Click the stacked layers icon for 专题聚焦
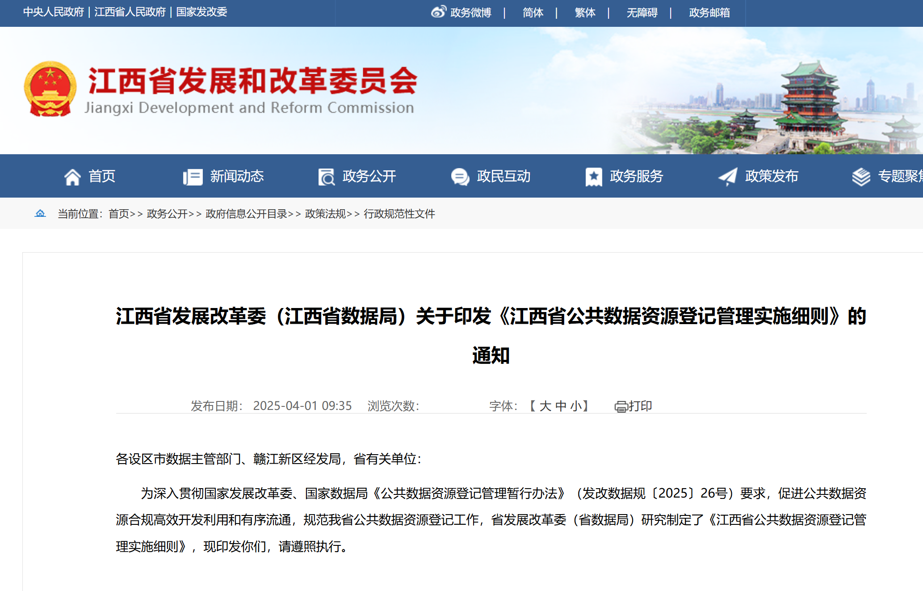Image resolution: width=923 pixels, height=591 pixels. click(x=861, y=177)
